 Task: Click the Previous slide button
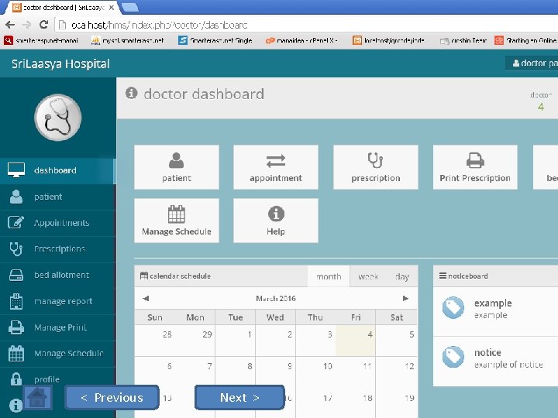point(112,397)
